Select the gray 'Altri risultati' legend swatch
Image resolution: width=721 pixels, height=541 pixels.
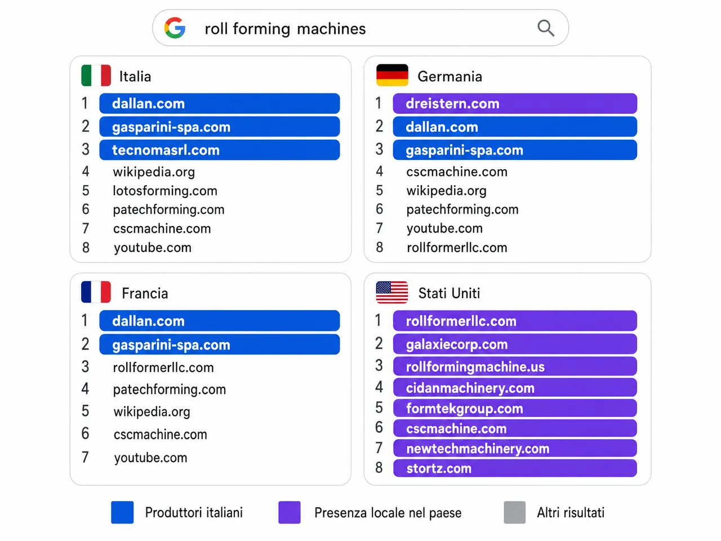click(x=514, y=512)
